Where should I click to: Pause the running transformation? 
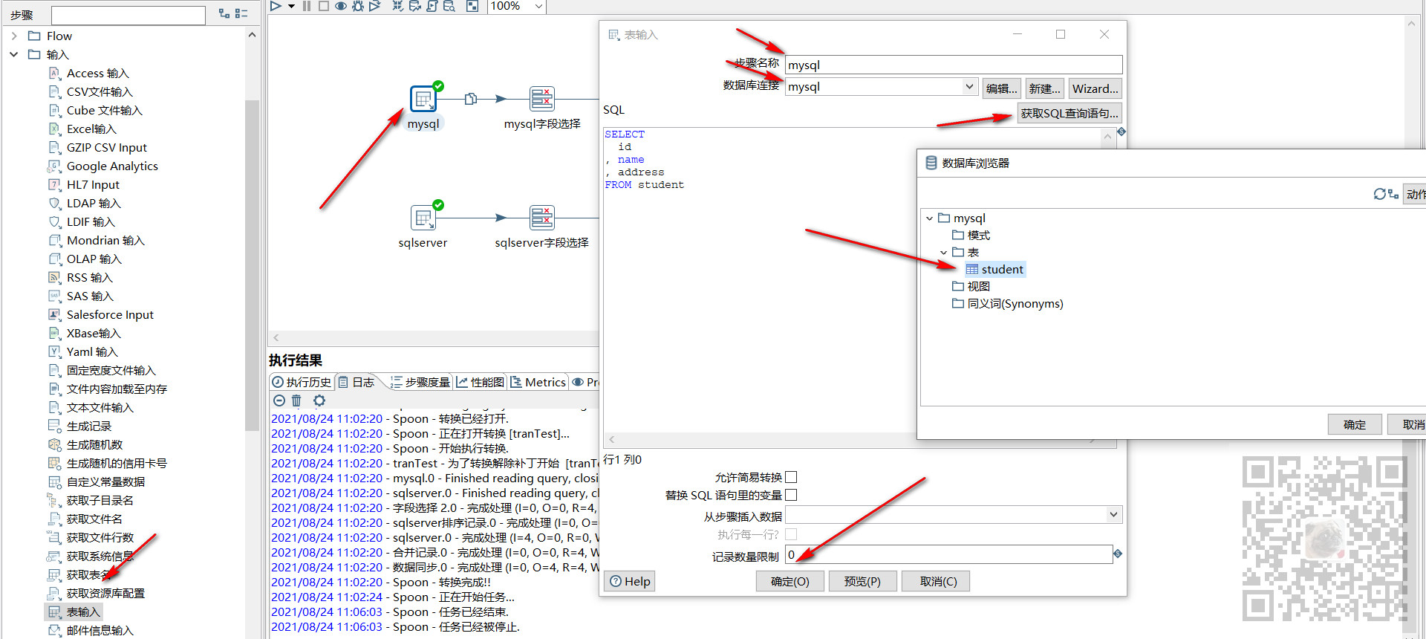(307, 6)
